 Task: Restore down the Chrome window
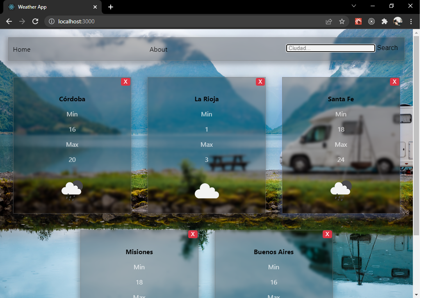(x=392, y=6)
